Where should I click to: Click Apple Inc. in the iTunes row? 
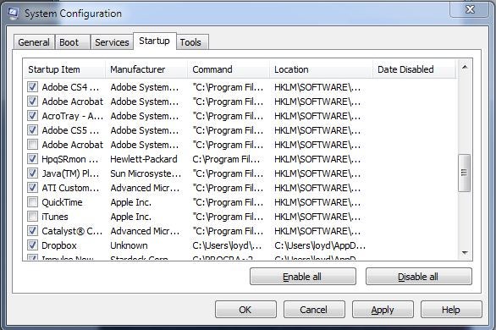pos(131,217)
